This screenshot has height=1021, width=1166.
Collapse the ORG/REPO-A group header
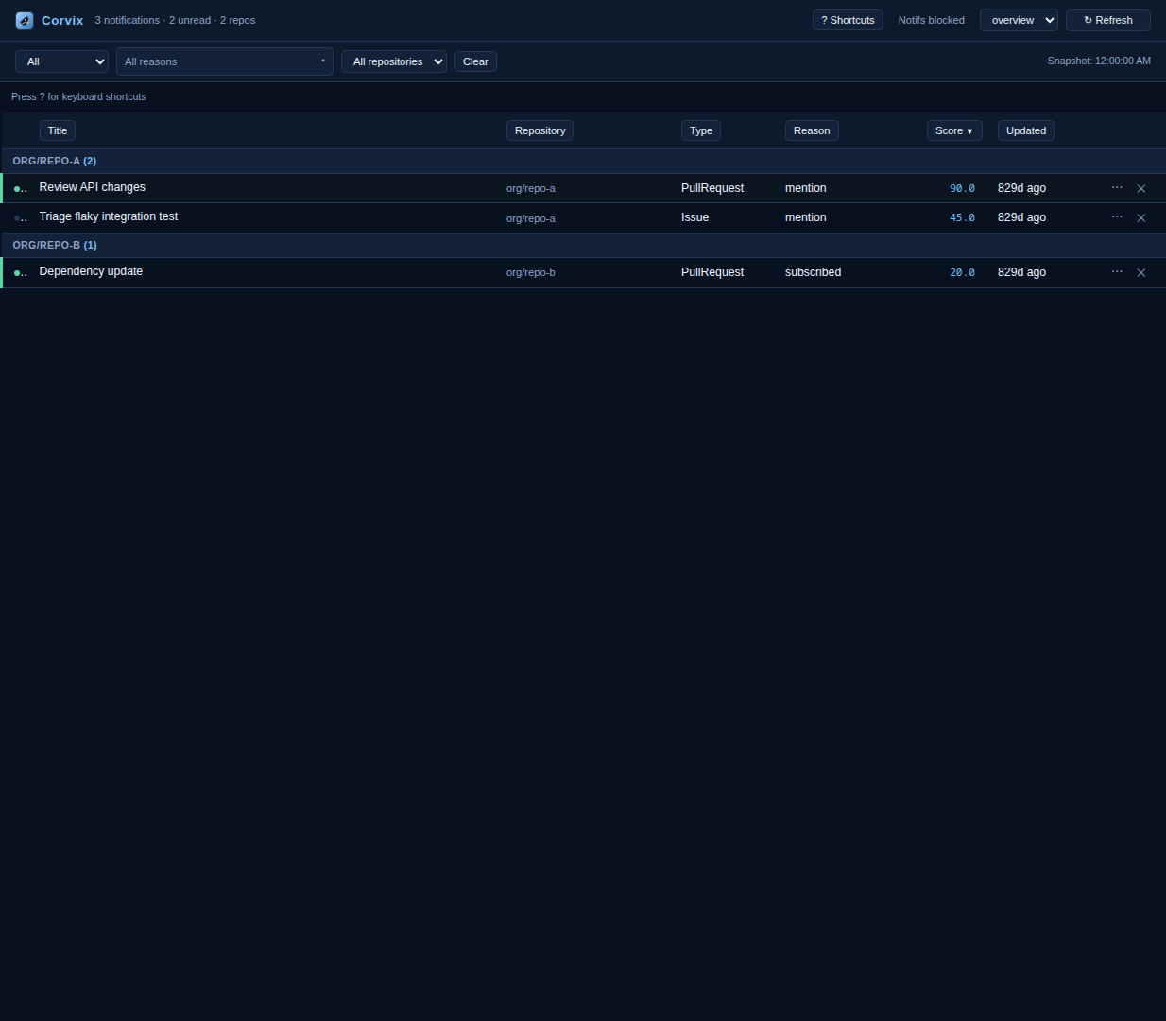[583, 161]
